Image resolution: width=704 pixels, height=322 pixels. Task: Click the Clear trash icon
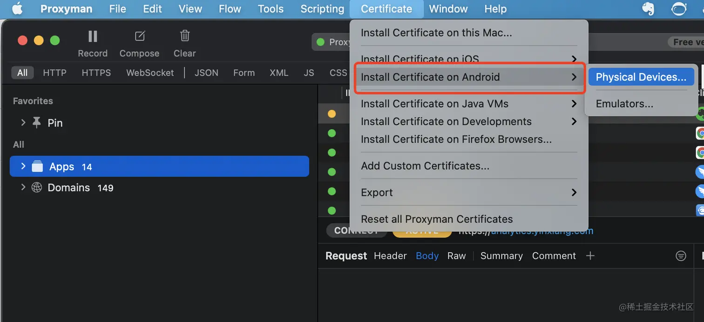coord(185,36)
